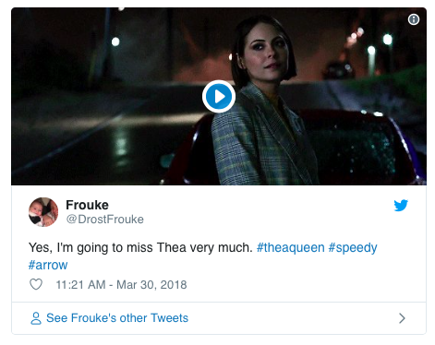Open the @DrostFrouke handle link
435x345 pixels.
pyautogui.click(x=104, y=220)
